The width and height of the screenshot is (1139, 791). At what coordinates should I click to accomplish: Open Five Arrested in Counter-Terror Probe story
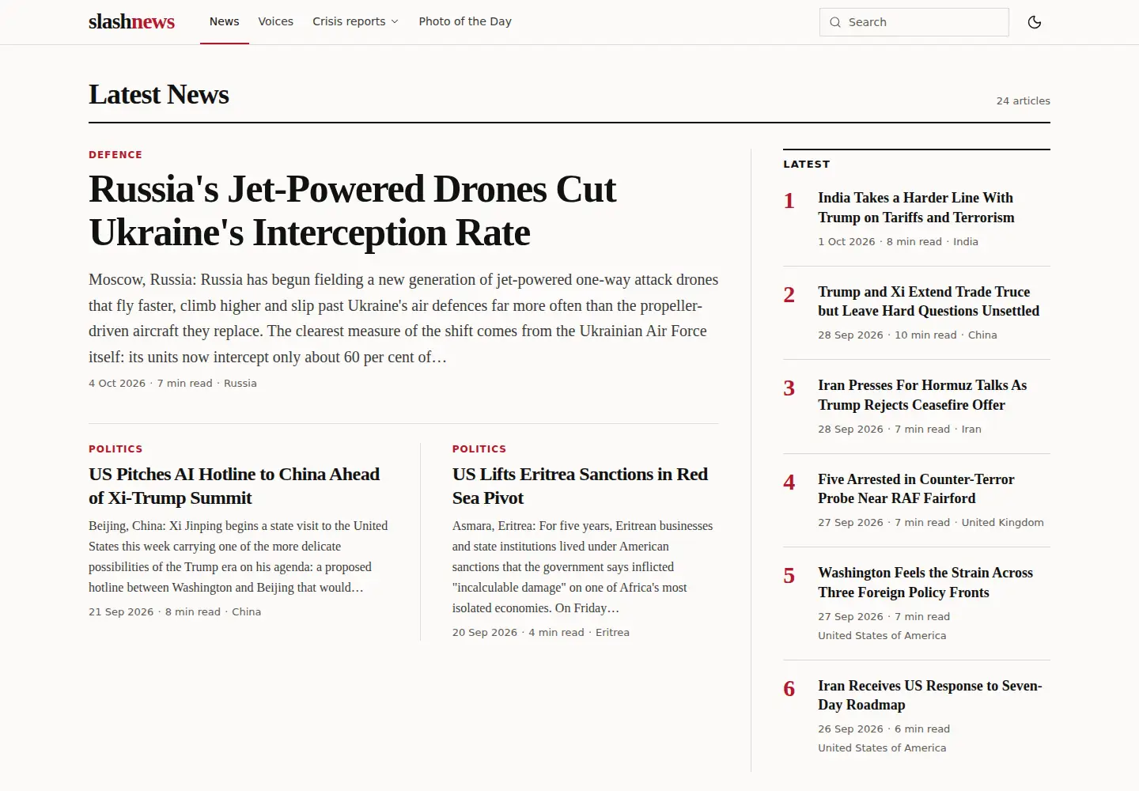point(916,489)
